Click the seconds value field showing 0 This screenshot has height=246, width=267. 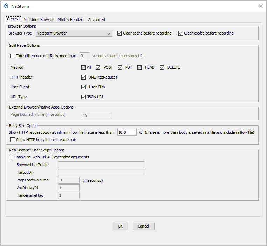(84, 56)
